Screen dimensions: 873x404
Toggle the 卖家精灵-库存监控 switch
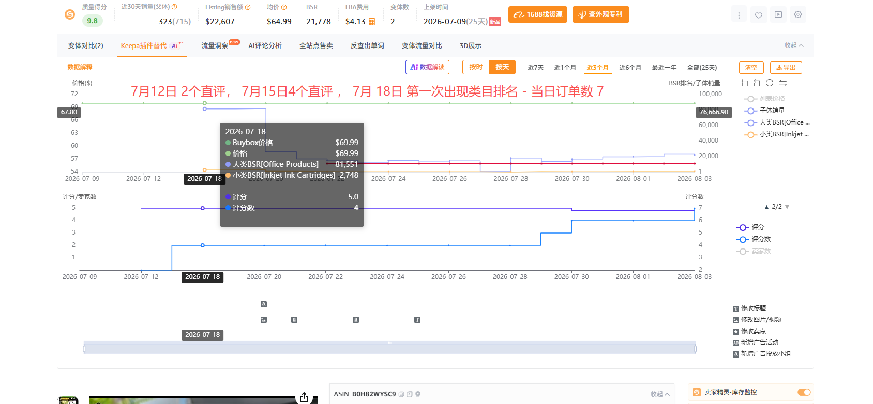[804, 392]
